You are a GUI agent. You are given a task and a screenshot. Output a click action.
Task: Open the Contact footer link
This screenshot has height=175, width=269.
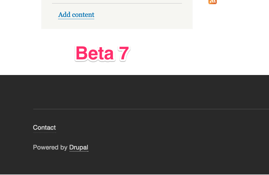pyautogui.click(x=44, y=128)
